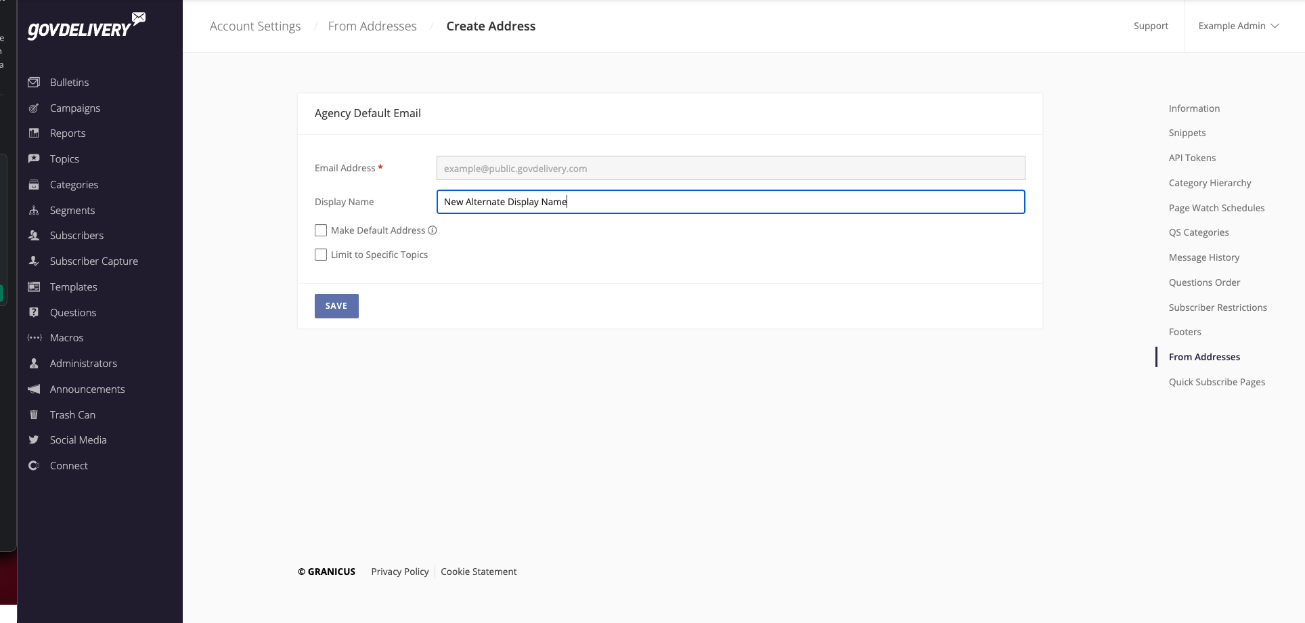Open the Topics speech bubble icon
The width and height of the screenshot is (1305, 623).
click(x=34, y=158)
